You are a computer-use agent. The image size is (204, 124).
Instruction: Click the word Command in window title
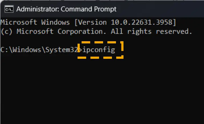(x=76, y=9)
